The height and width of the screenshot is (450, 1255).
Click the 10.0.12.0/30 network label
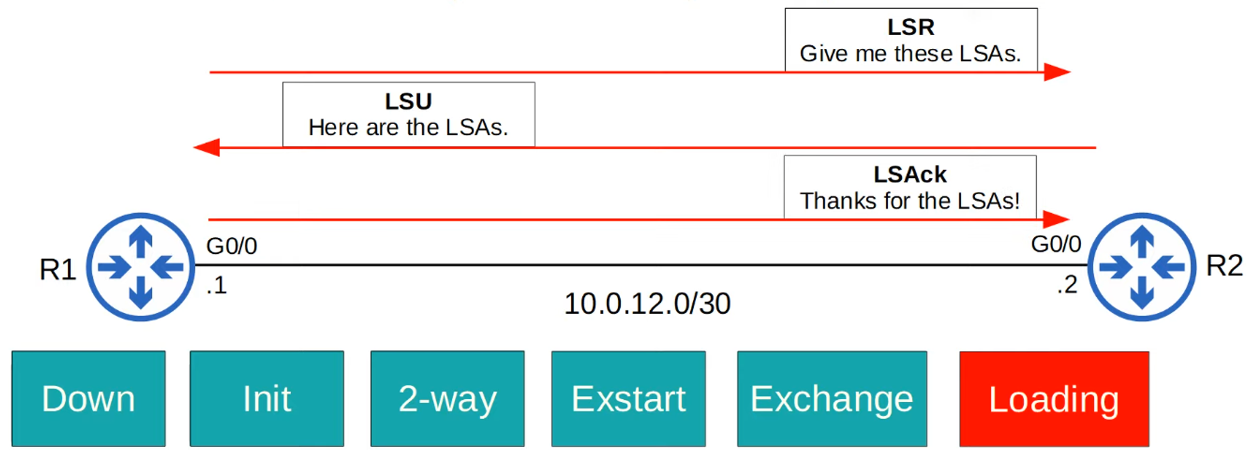tap(647, 304)
